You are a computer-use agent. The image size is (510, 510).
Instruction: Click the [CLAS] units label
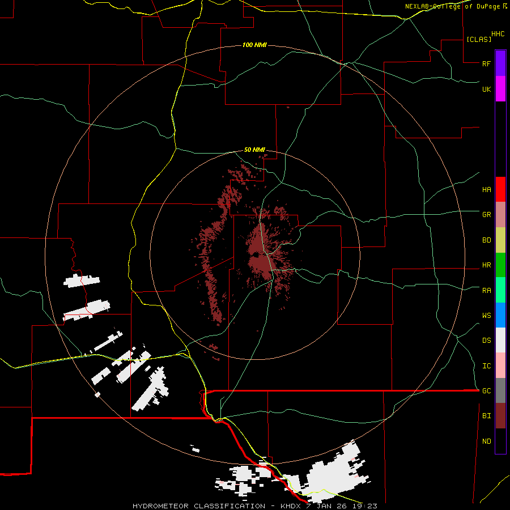pyautogui.click(x=479, y=39)
